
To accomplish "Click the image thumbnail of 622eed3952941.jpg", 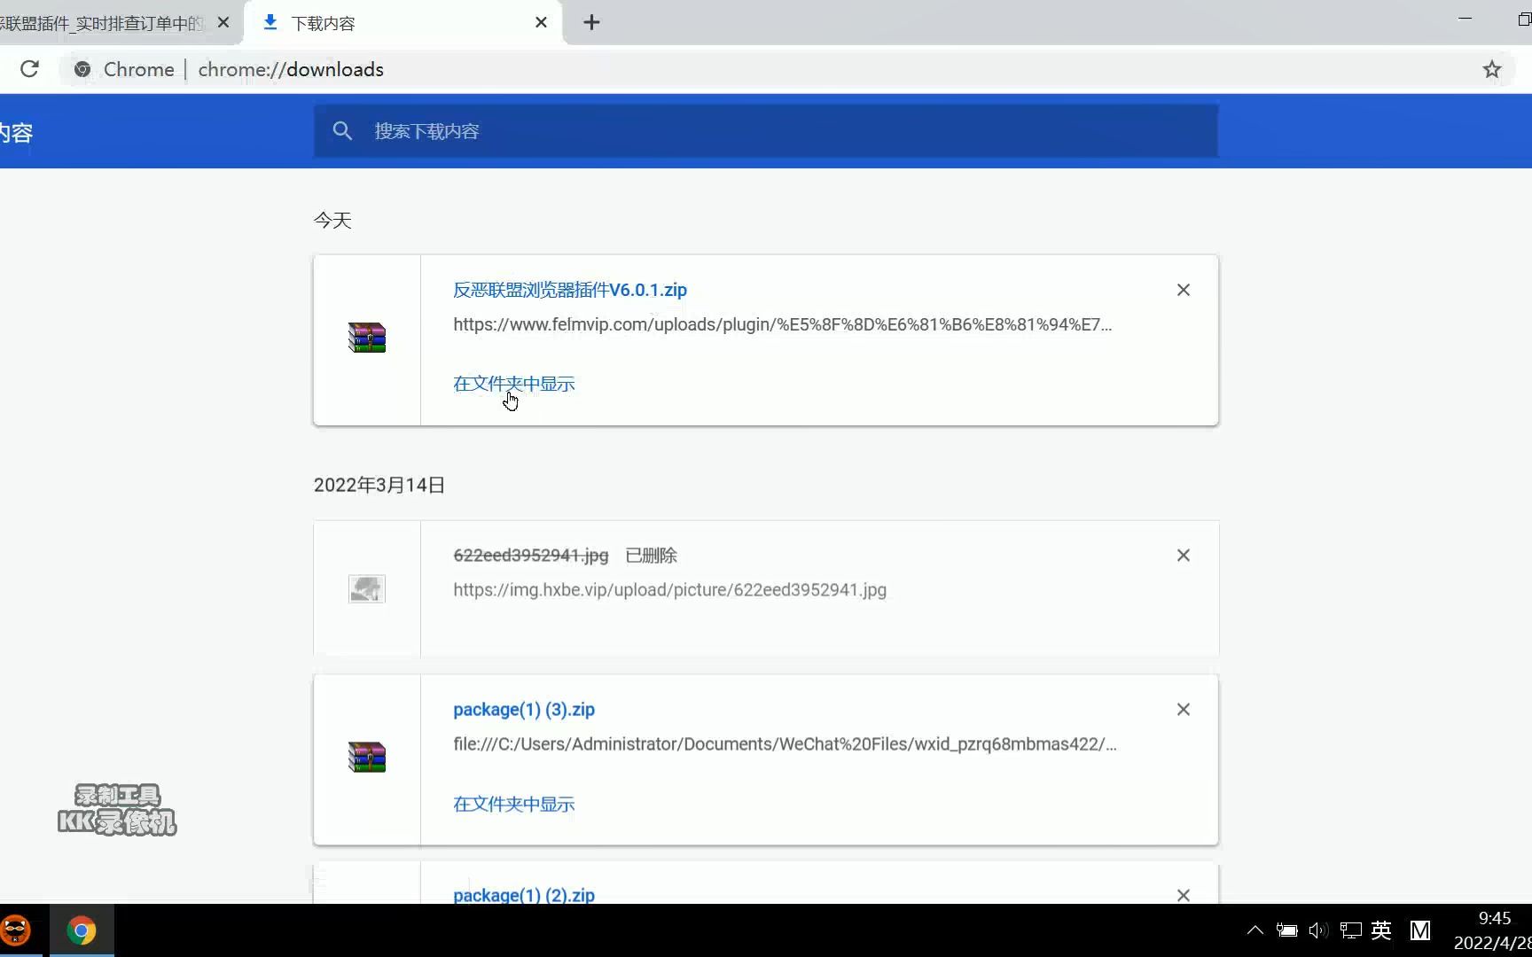I will coord(367,589).
